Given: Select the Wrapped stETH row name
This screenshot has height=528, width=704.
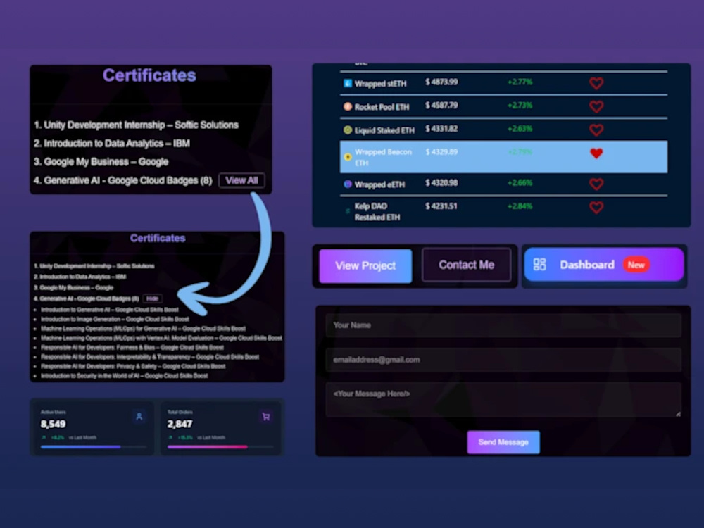Looking at the screenshot, I should tap(380, 84).
